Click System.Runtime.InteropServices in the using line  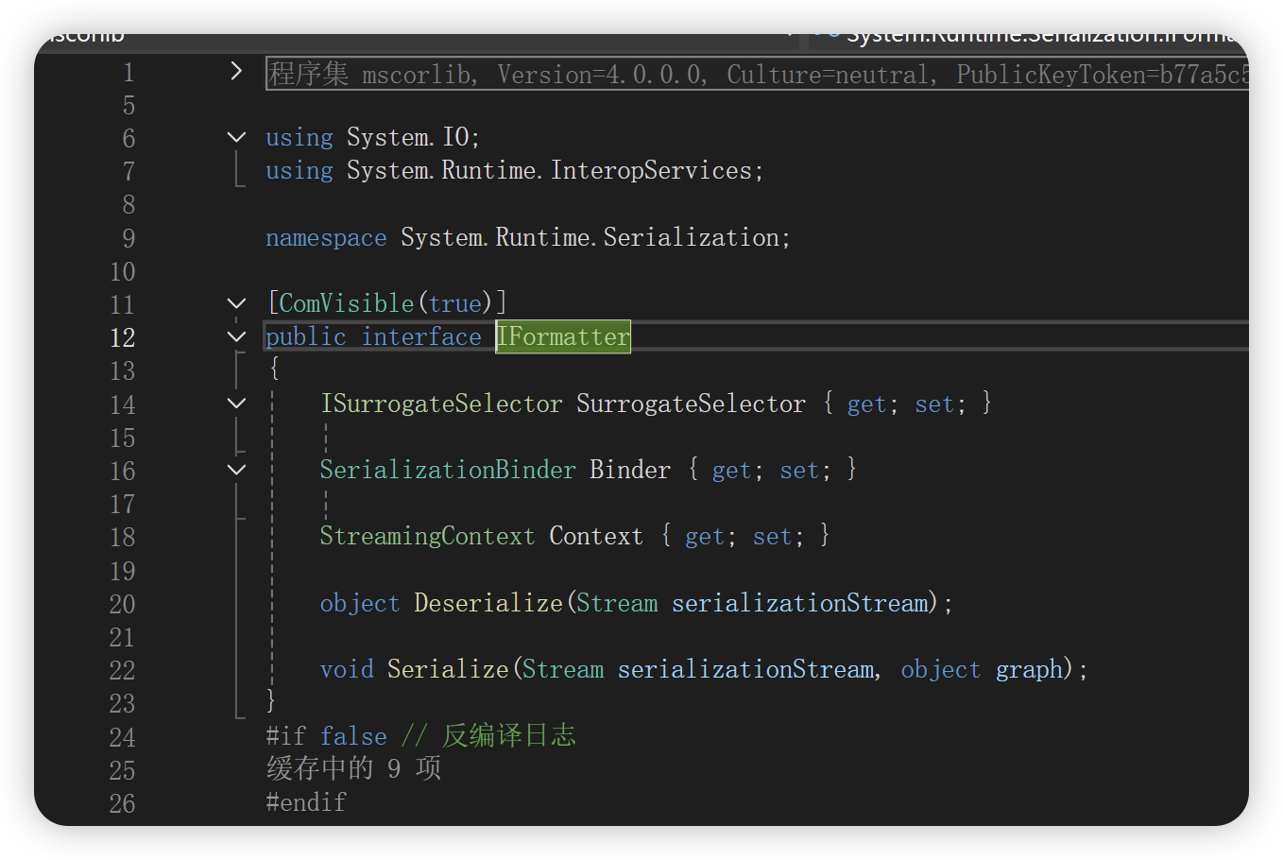pos(549,170)
